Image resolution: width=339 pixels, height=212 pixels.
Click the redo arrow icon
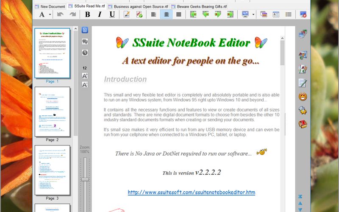pos(72,14)
